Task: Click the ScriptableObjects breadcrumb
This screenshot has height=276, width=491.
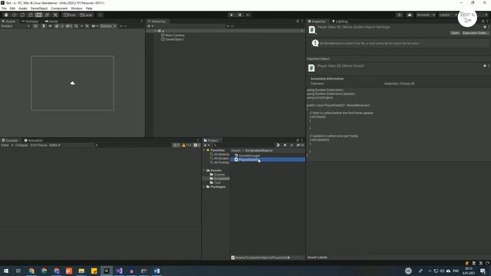Action: pos(259,150)
